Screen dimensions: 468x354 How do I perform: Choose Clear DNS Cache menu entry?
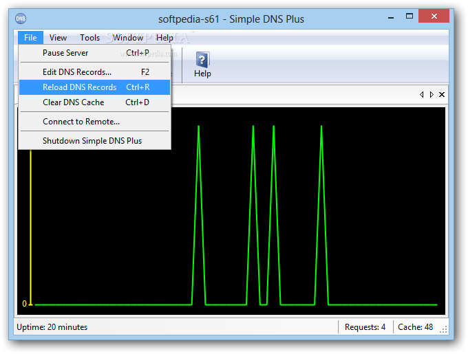tap(94, 102)
